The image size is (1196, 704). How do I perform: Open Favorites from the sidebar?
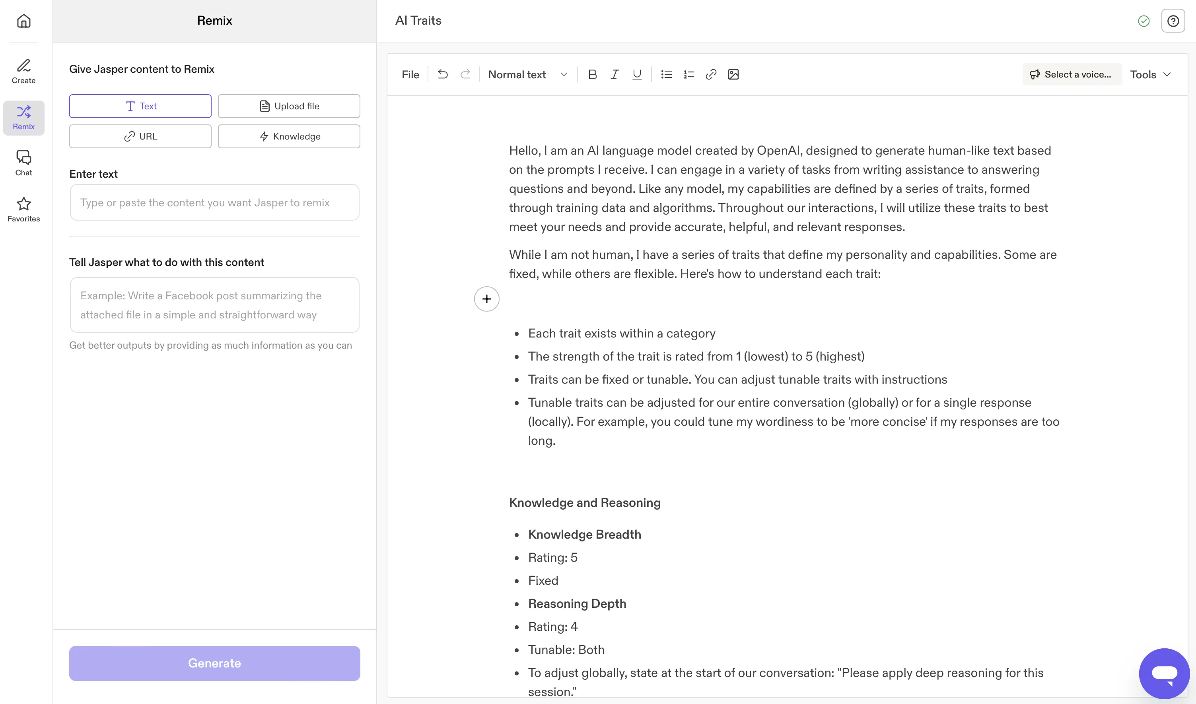pyautogui.click(x=24, y=209)
